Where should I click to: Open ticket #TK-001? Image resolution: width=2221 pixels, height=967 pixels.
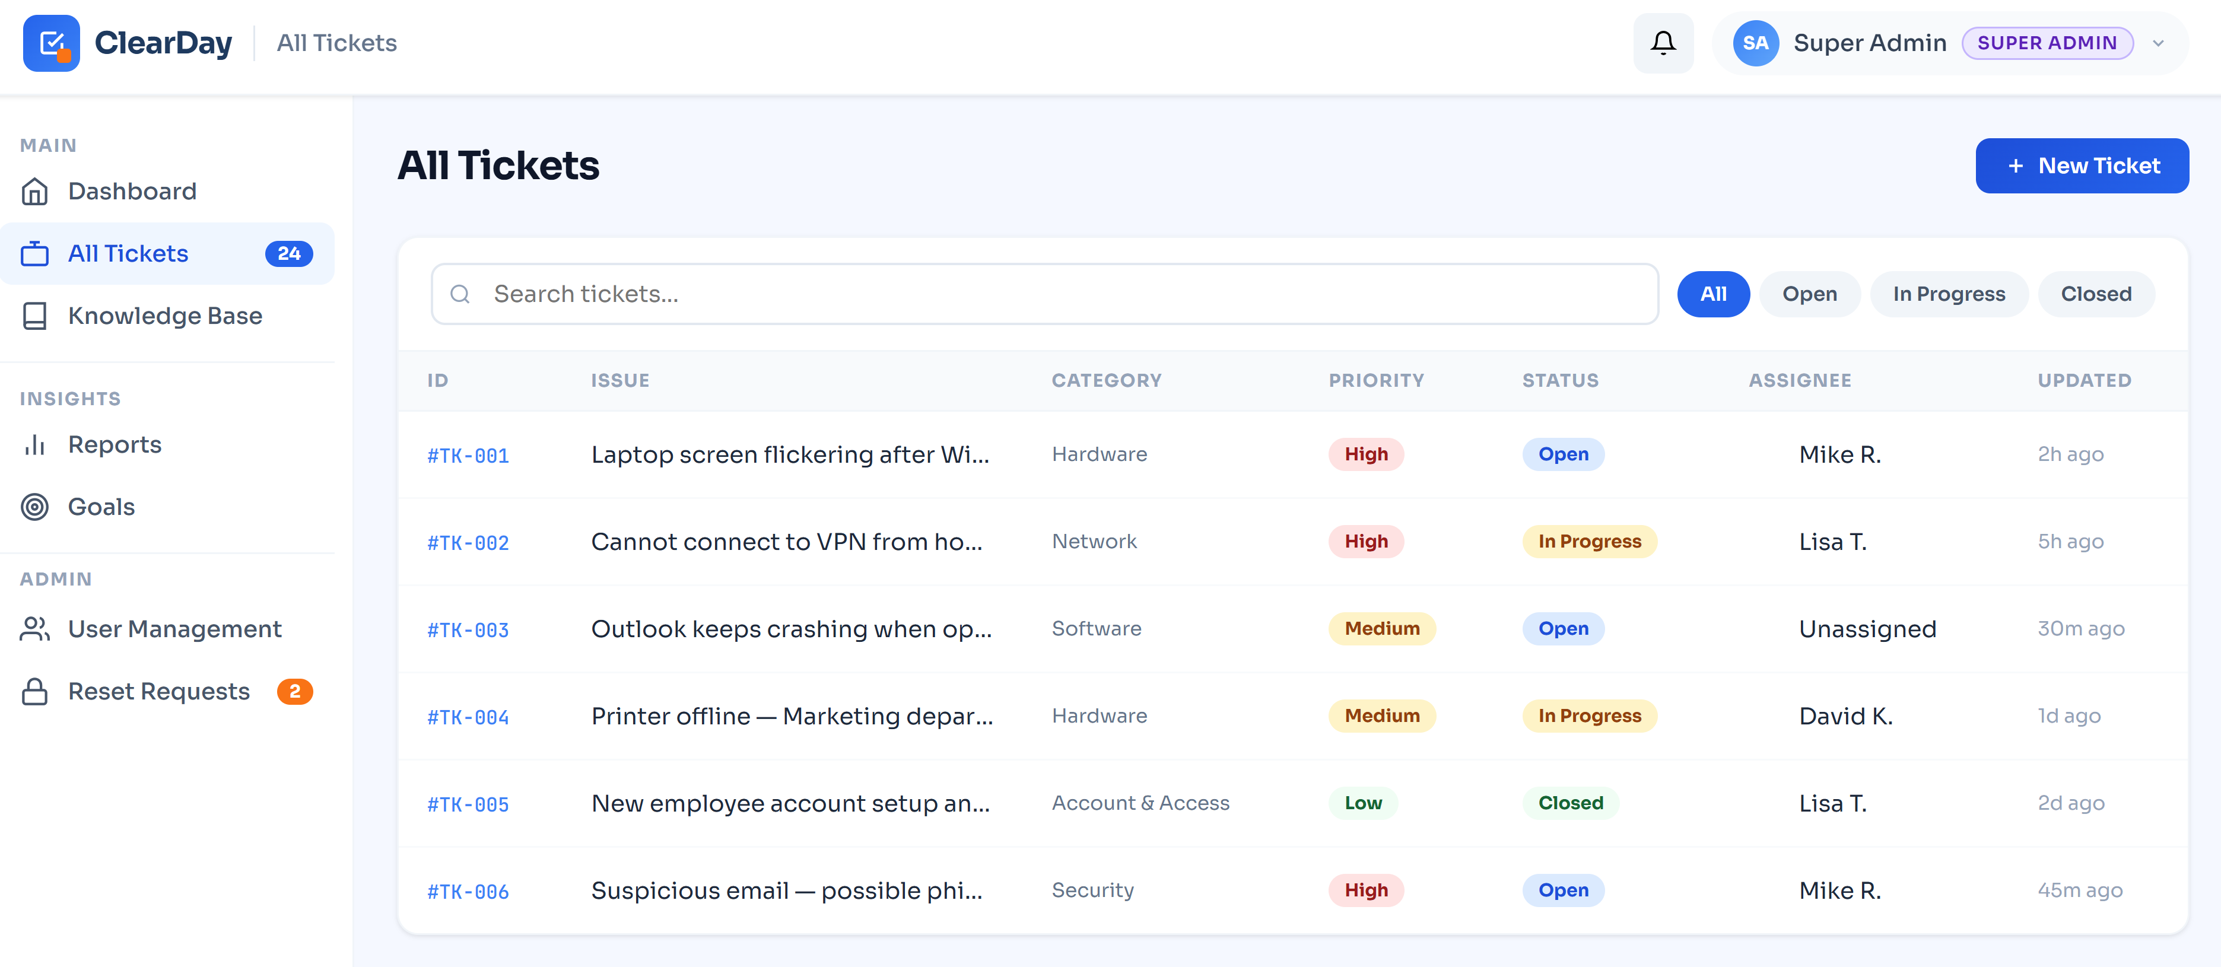(x=468, y=455)
